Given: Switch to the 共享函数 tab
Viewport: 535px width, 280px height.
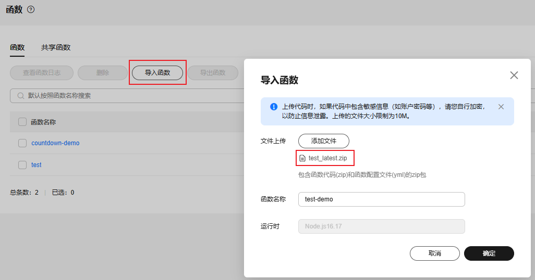Looking at the screenshot, I should click(x=56, y=47).
